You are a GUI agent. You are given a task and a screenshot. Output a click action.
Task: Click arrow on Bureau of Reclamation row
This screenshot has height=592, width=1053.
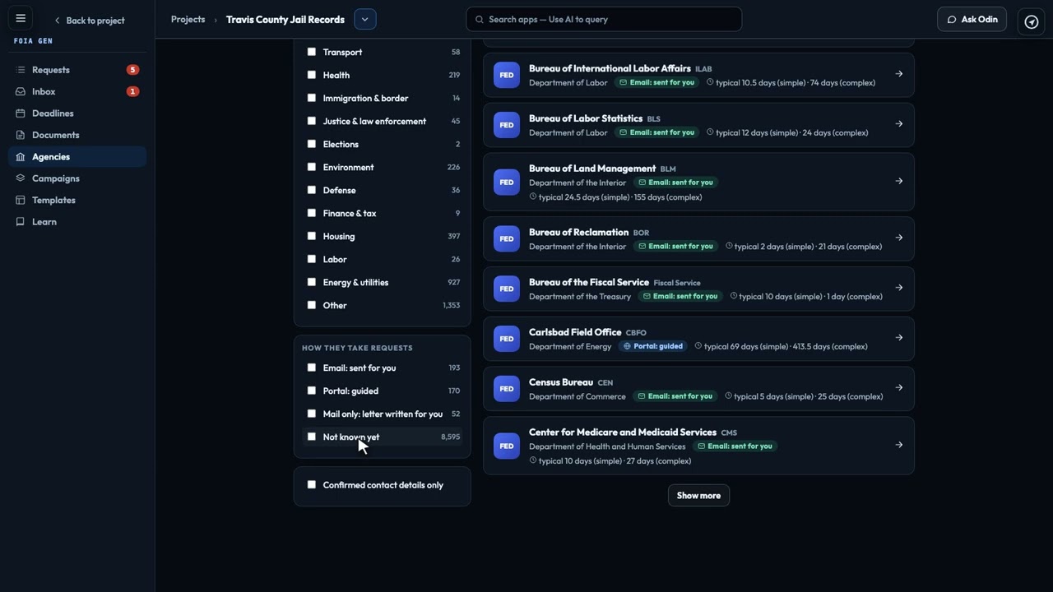click(x=899, y=238)
